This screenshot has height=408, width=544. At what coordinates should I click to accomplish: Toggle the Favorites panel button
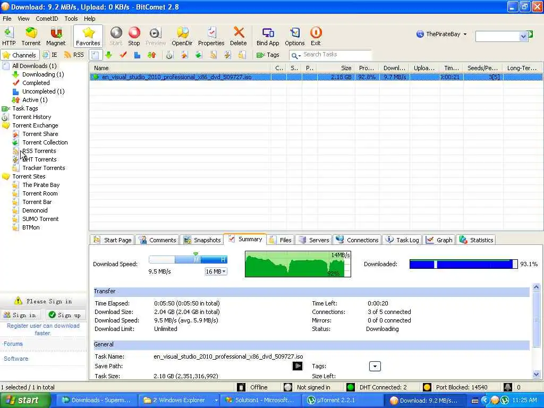point(88,36)
